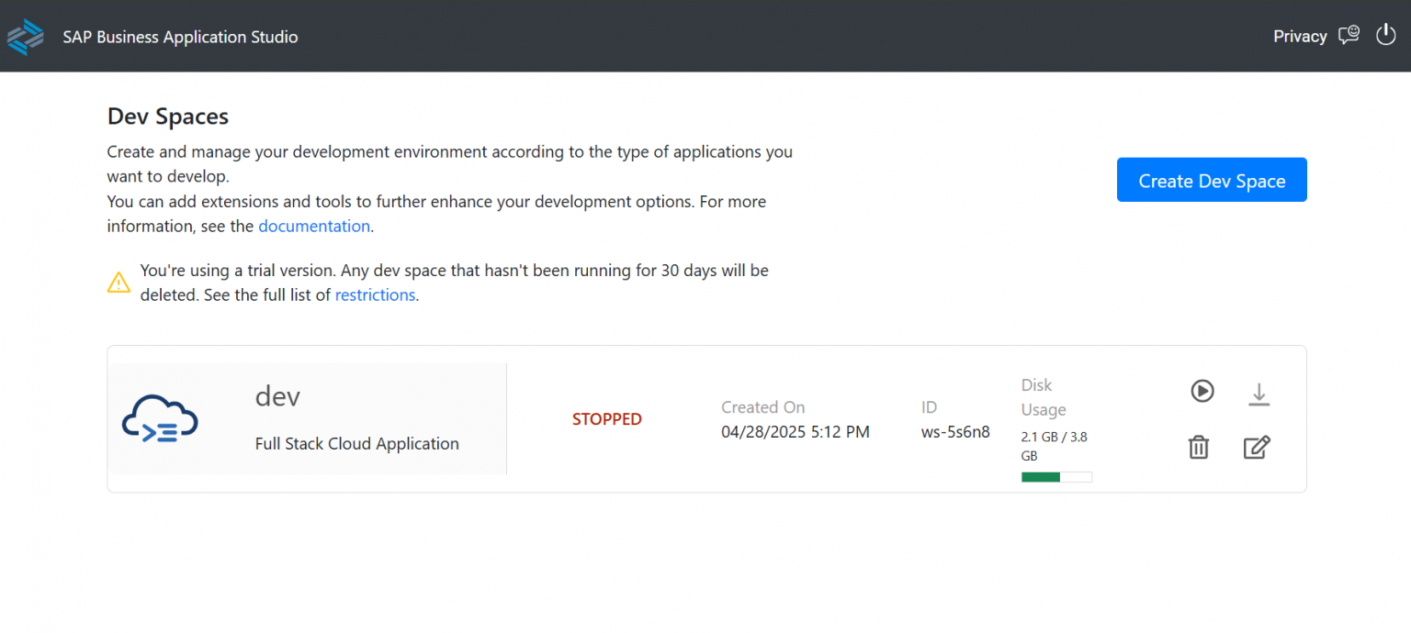This screenshot has width=1411, height=633.
Task: Click the Full Stack Cloud Application cloud icon
Action: [x=159, y=417]
